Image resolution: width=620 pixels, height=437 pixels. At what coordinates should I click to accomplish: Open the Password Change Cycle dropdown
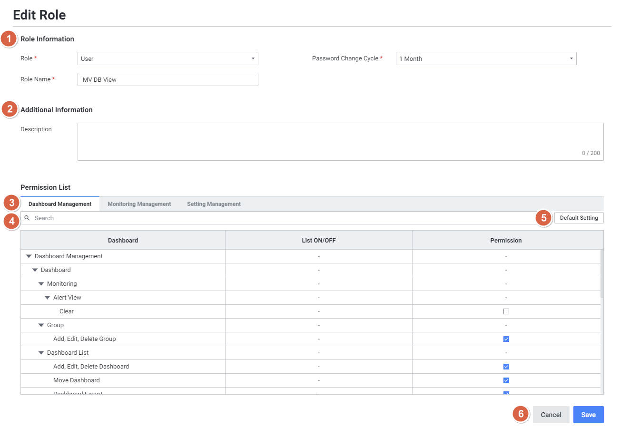click(486, 58)
